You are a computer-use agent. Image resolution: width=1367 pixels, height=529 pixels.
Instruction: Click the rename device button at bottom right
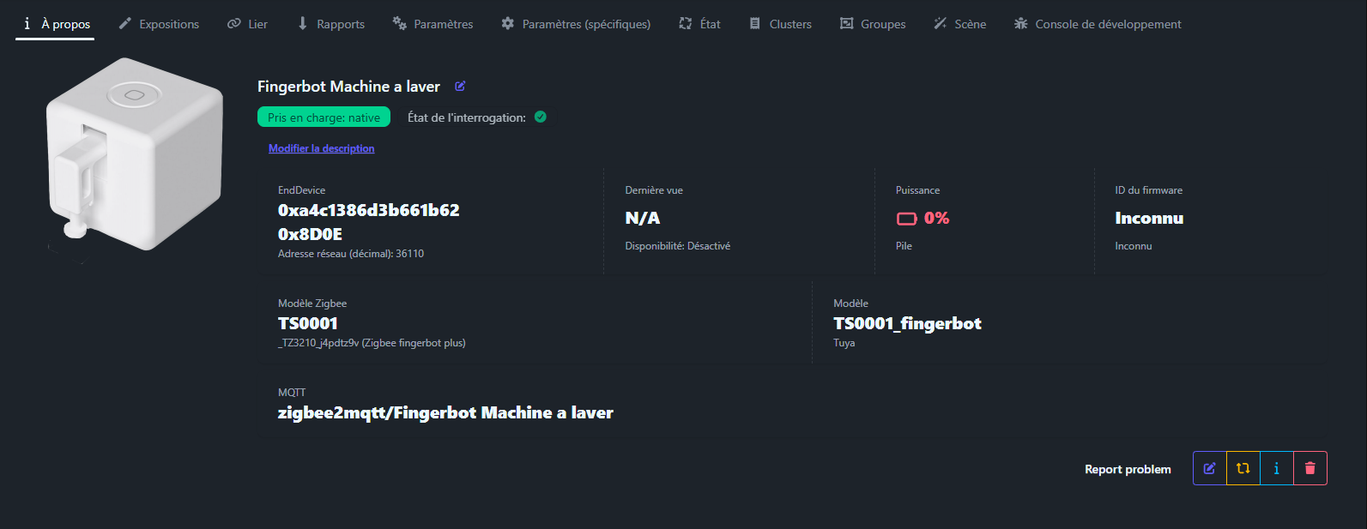(x=1209, y=468)
